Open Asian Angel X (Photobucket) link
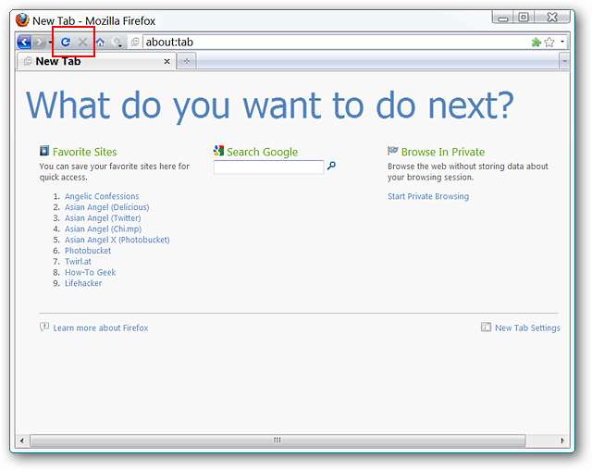Screen dimensions: 592x470 coord(117,240)
